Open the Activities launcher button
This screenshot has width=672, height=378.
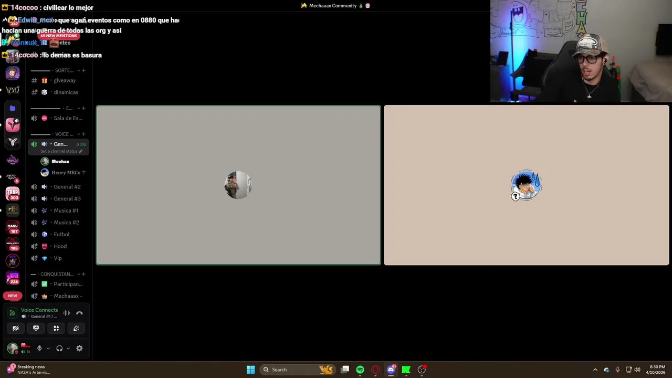coord(56,328)
